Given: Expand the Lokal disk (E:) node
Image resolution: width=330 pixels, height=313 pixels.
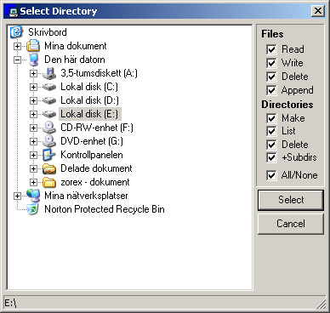Looking at the screenshot, I should tap(33, 114).
